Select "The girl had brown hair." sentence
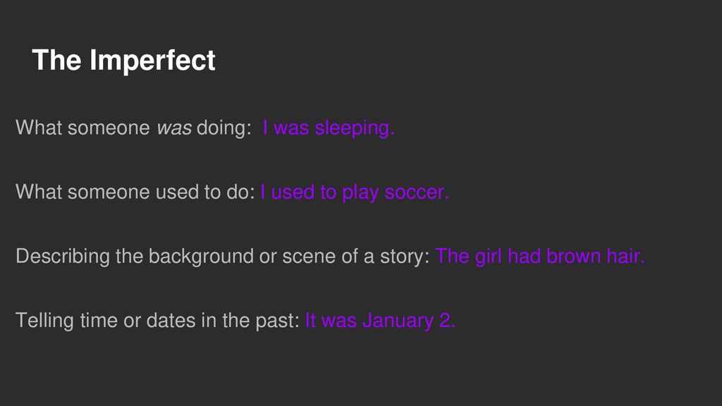Screen dimensions: 722x406 tap(540, 256)
